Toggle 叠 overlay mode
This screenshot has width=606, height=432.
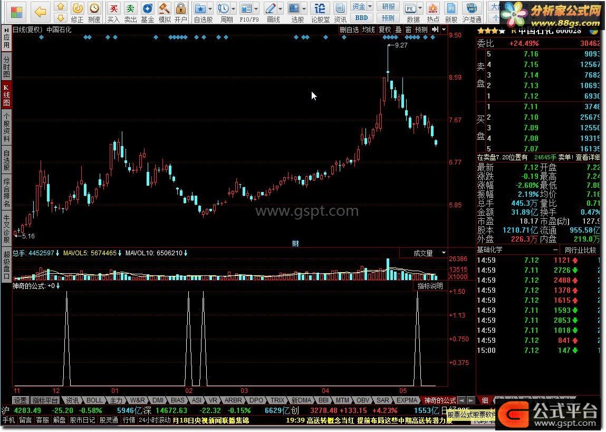(x=398, y=30)
